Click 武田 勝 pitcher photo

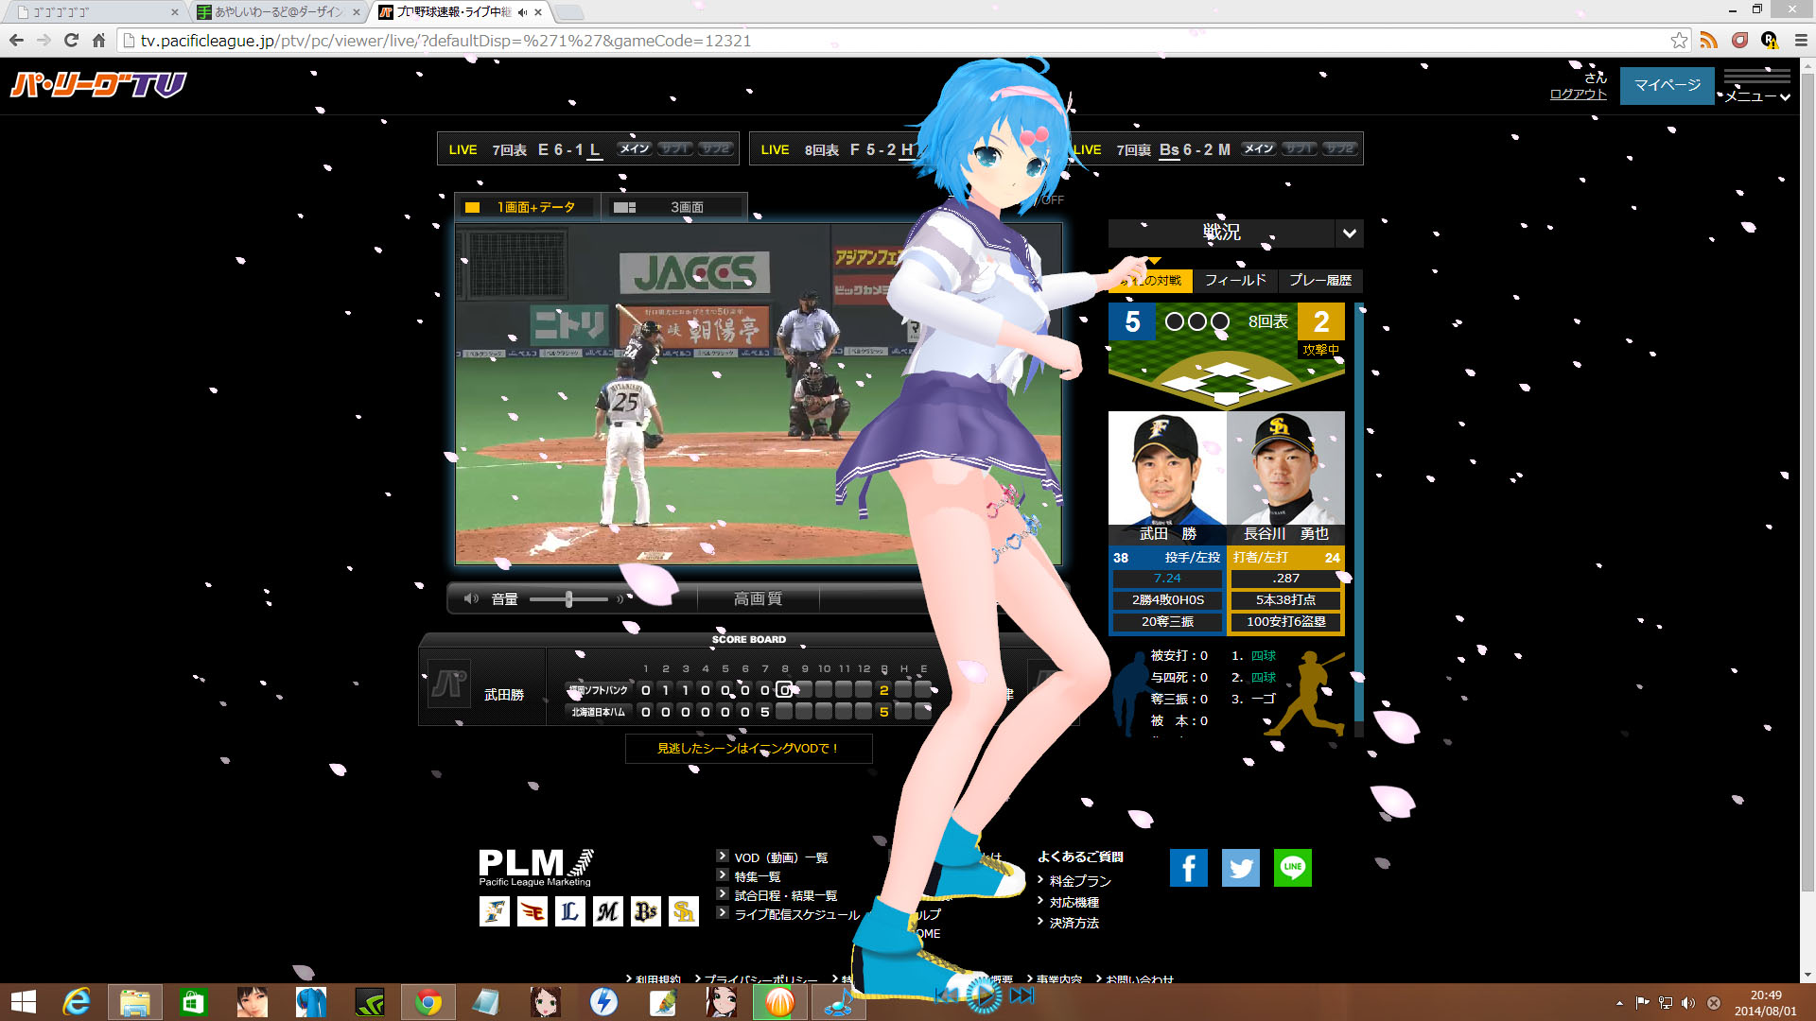pyautogui.click(x=1167, y=468)
